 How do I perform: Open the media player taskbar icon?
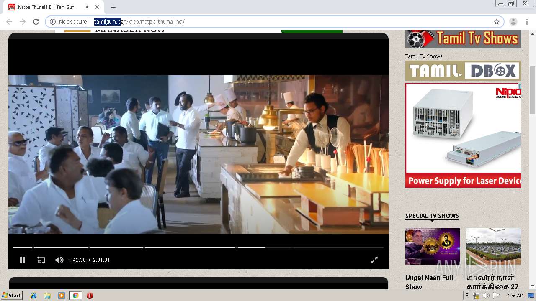pyautogui.click(x=62, y=296)
